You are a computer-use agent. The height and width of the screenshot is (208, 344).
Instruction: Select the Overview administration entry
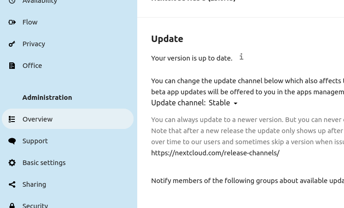(x=38, y=119)
